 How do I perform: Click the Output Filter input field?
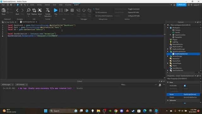click(139, 85)
